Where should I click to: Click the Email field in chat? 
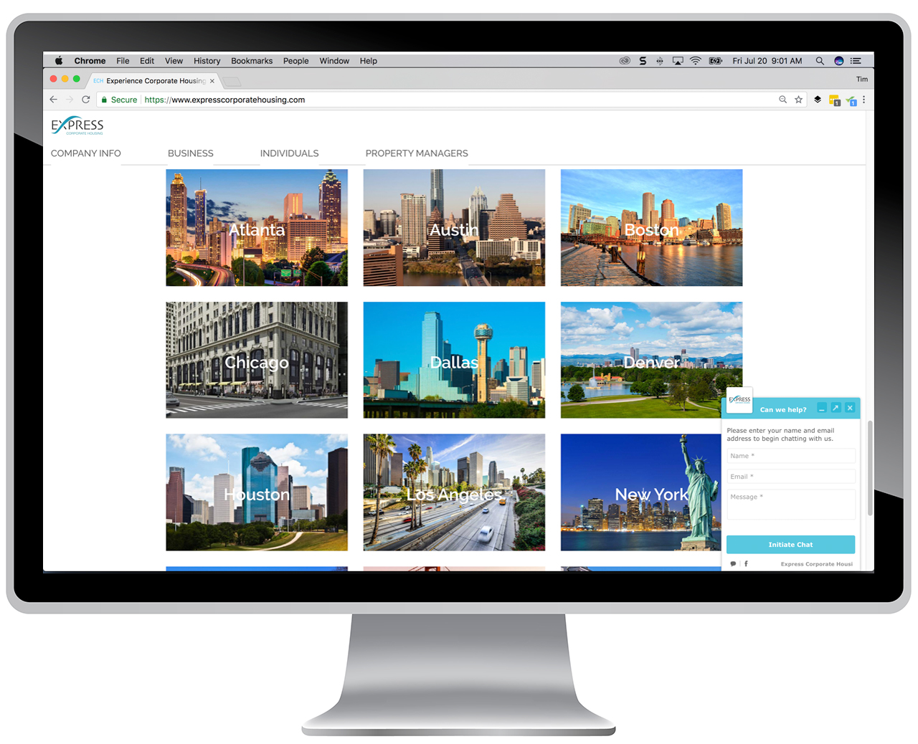pos(790,477)
